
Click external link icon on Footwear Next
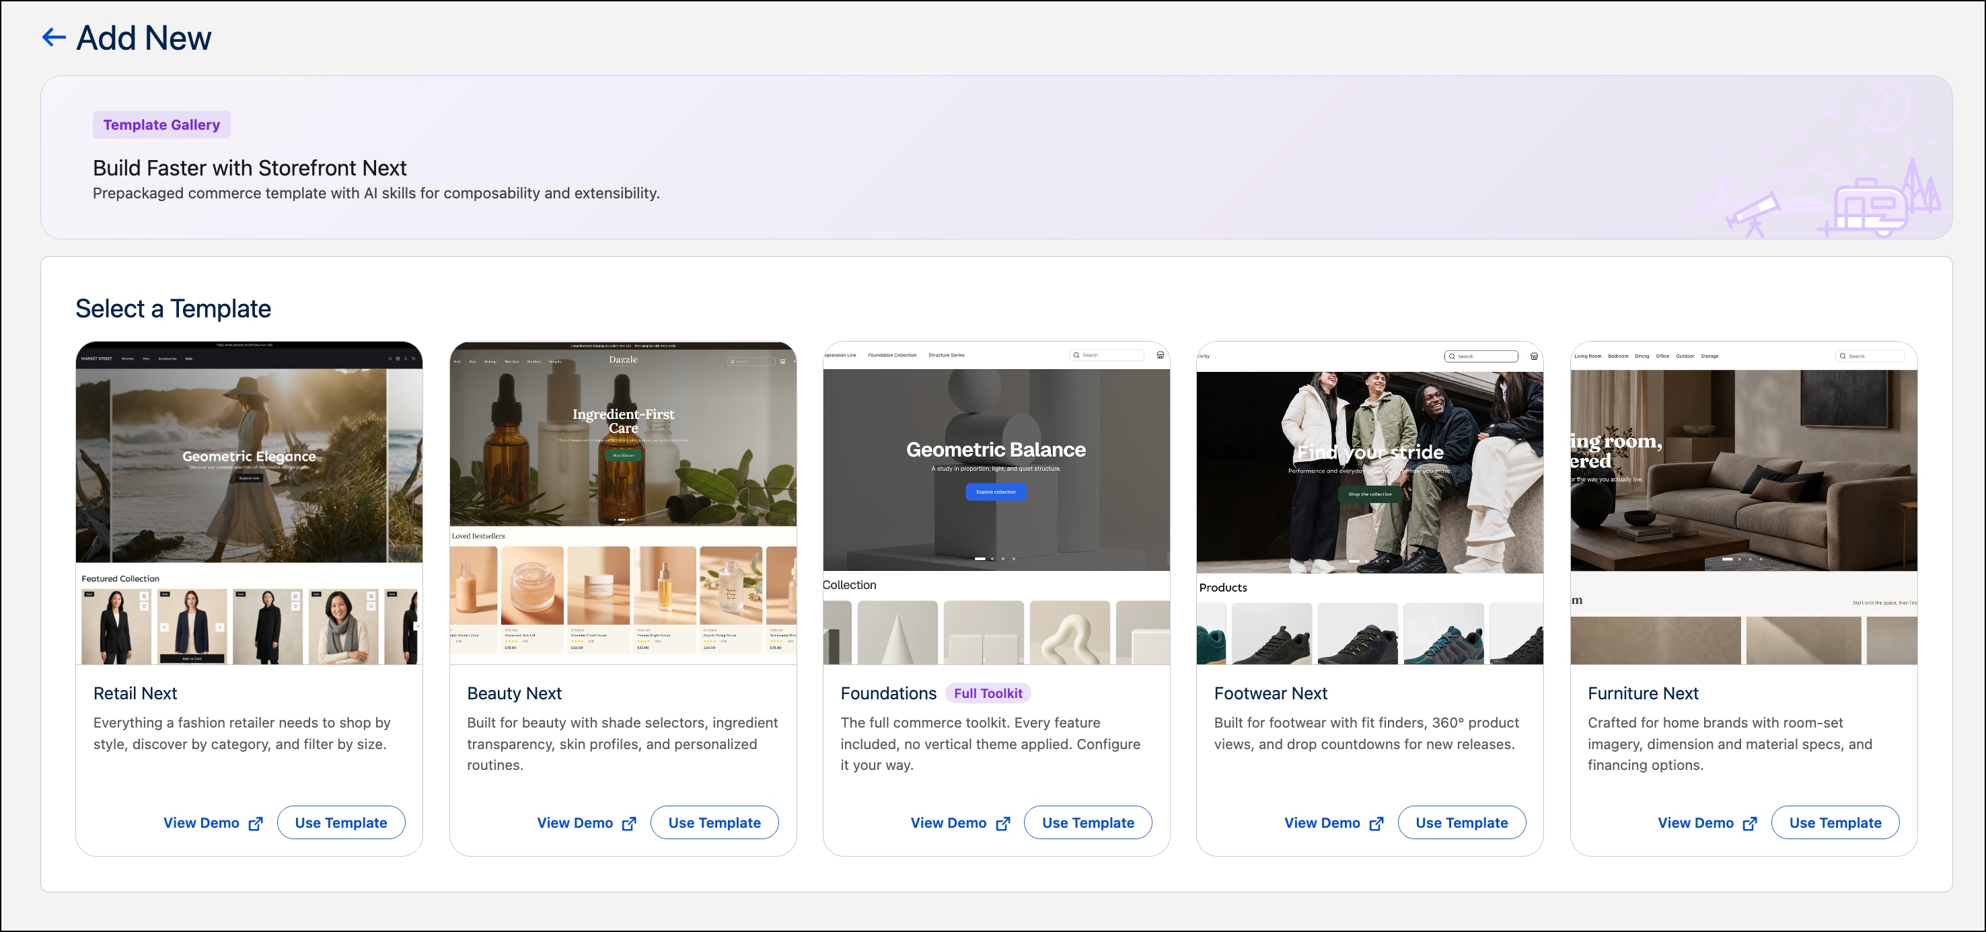click(x=1376, y=823)
